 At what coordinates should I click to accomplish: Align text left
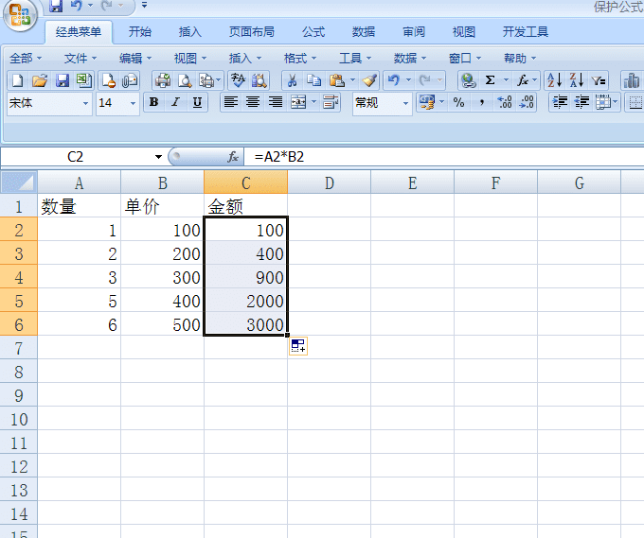click(231, 102)
